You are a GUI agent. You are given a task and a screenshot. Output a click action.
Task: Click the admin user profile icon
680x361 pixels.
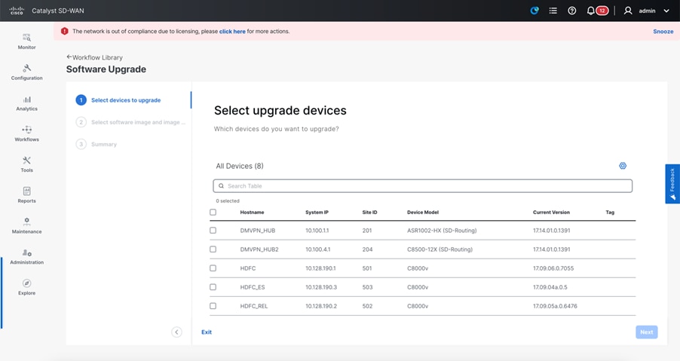point(627,11)
